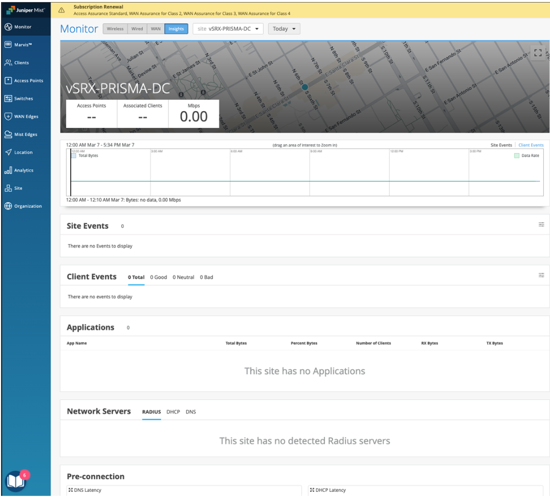
Task: Open the help book with notification badge
Action: click(x=15, y=481)
